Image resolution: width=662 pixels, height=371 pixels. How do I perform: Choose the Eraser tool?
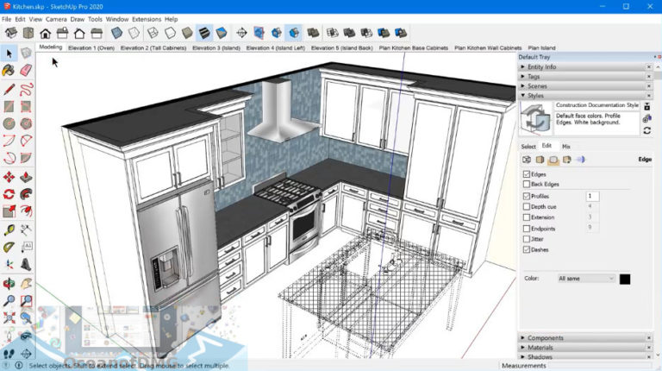point(26,70)
